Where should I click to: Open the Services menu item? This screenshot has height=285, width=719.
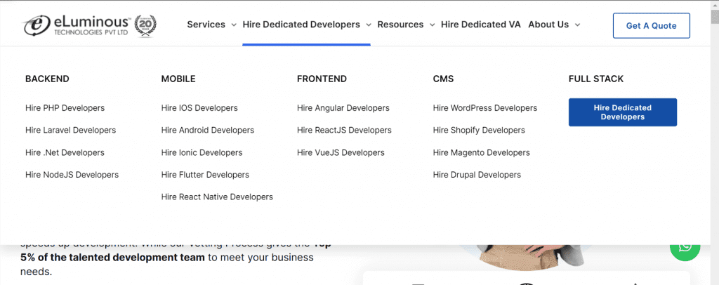click(x=206, y=25)
